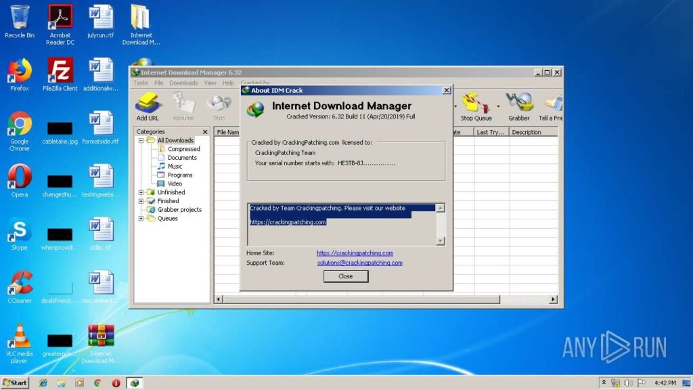Select the cabletake.jpg desktop file
Image resolution: width=693 pixels, height=390 pixels.
pos(60,132)
